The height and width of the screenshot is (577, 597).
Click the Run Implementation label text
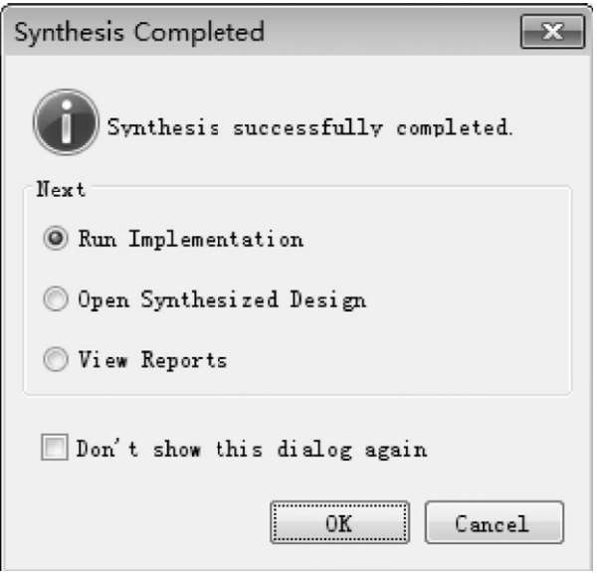coord(191,240)
